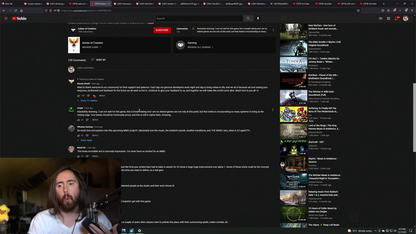Screen dimensions: 416x234
Task: Open the Grey Havens ambience thumbnail
Action: point(293,131)
